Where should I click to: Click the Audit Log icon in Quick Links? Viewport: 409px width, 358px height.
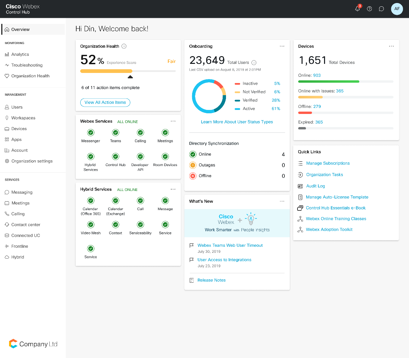point(300,186)
